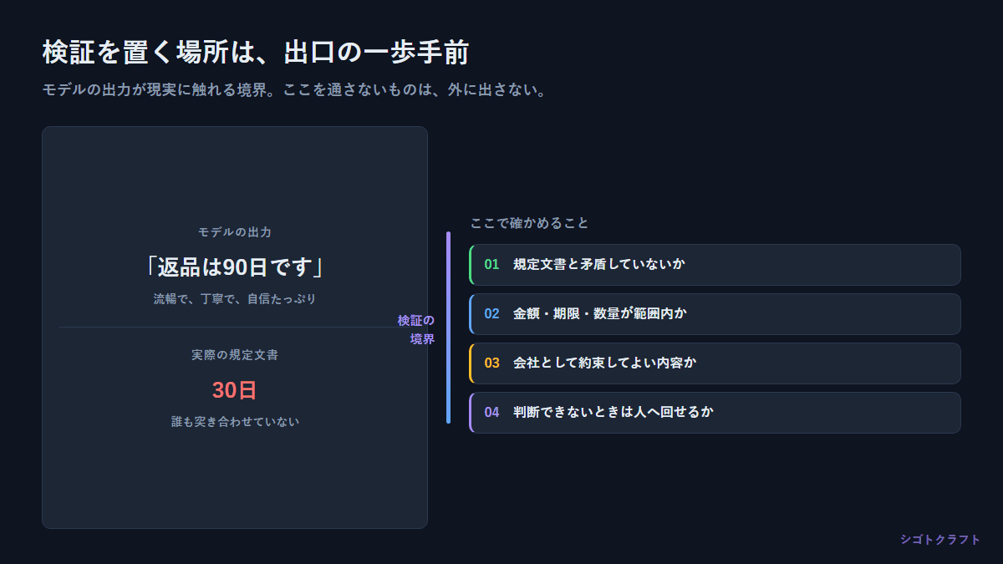Select the 会社として約束してよい内容か item
This screenshot has width=1003, height=564.
pyautogui.click(x=715, y=363)
